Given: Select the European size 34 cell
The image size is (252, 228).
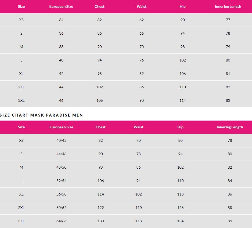Looking at the screenshot, I should click(x=61, y=20).
